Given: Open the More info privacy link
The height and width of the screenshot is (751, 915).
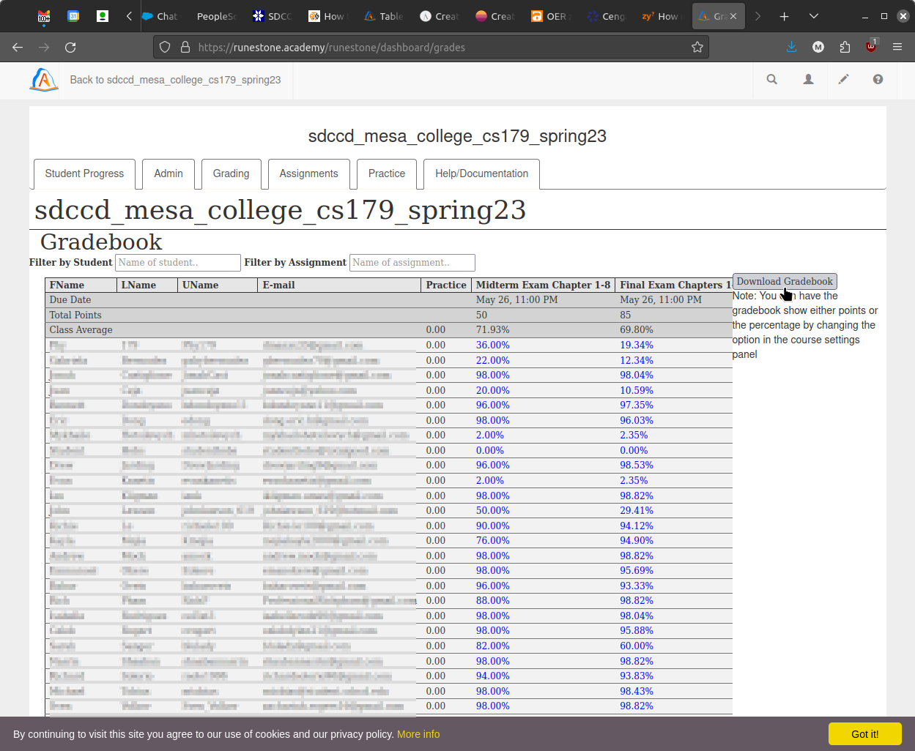Looking at the screenshot, I should coord(418,734).
